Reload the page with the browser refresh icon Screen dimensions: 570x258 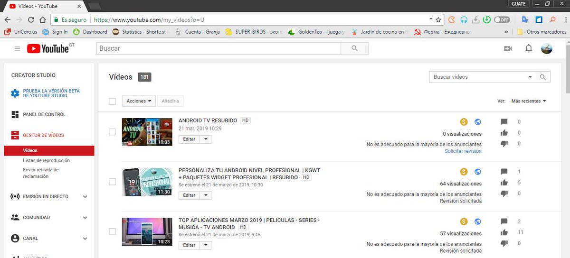(31, 20)
